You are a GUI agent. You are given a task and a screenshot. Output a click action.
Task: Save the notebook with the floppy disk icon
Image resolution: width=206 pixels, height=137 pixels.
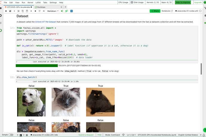pos(10,11)
